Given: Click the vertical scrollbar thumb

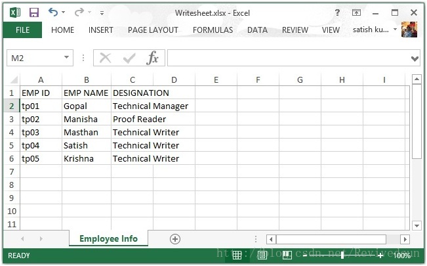Looking at the screenshot, I should coord(417,122).
